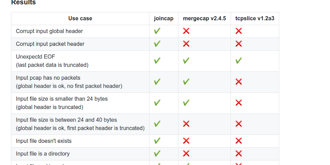Viewport: 330px width, 165px height.
Task: Click mergecap checkmark for Unexpectd EOF row
Action: (x=186, y=61)
